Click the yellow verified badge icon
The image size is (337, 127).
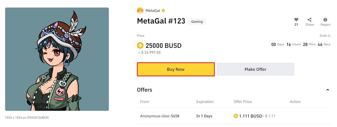pyautogui.click(x=163, y=11)
